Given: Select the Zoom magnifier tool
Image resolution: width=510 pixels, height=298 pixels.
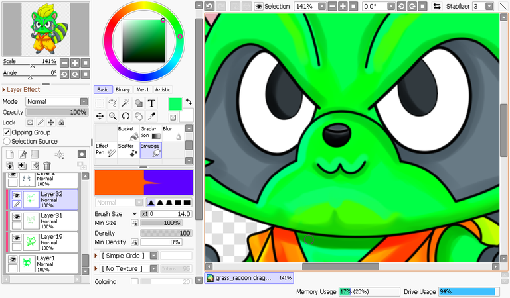Looking at the screenshot, I should 112,116.
